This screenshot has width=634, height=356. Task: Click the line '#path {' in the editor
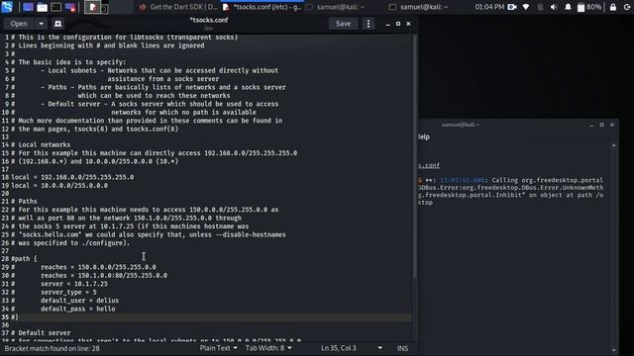point(24,259)
